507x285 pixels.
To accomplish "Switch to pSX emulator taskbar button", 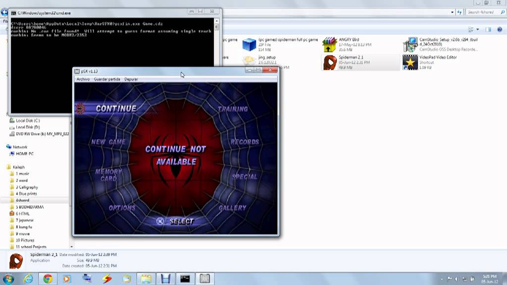I will 204,279.
